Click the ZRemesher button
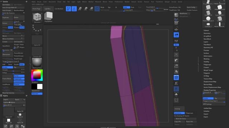The image size is (229, 128). click(7, 54)
